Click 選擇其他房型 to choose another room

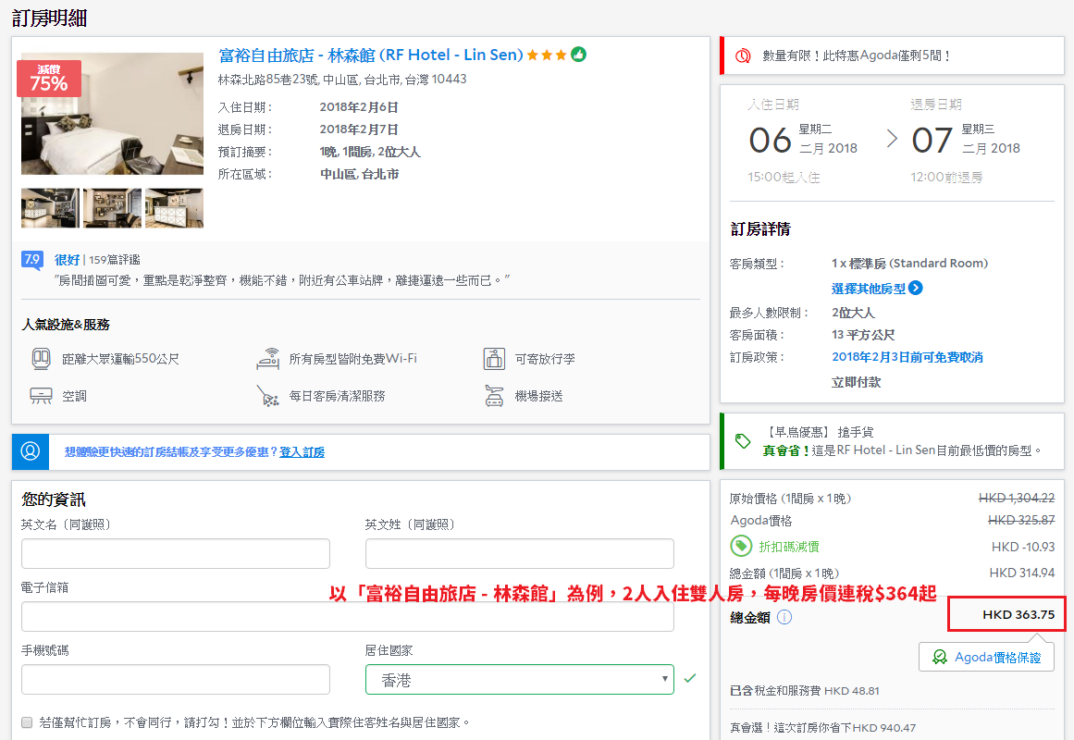tap(869, 289)
